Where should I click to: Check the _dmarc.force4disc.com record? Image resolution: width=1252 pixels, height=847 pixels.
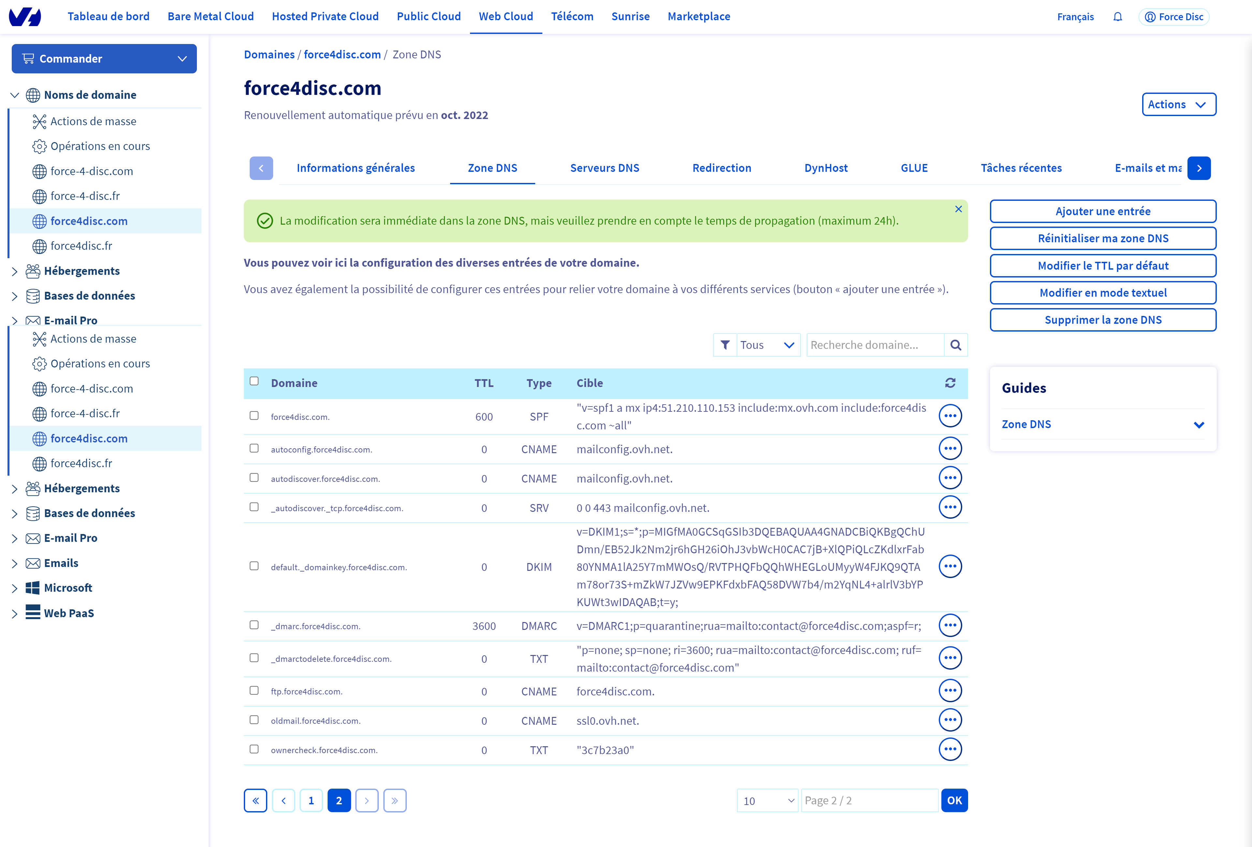[254, 625]
